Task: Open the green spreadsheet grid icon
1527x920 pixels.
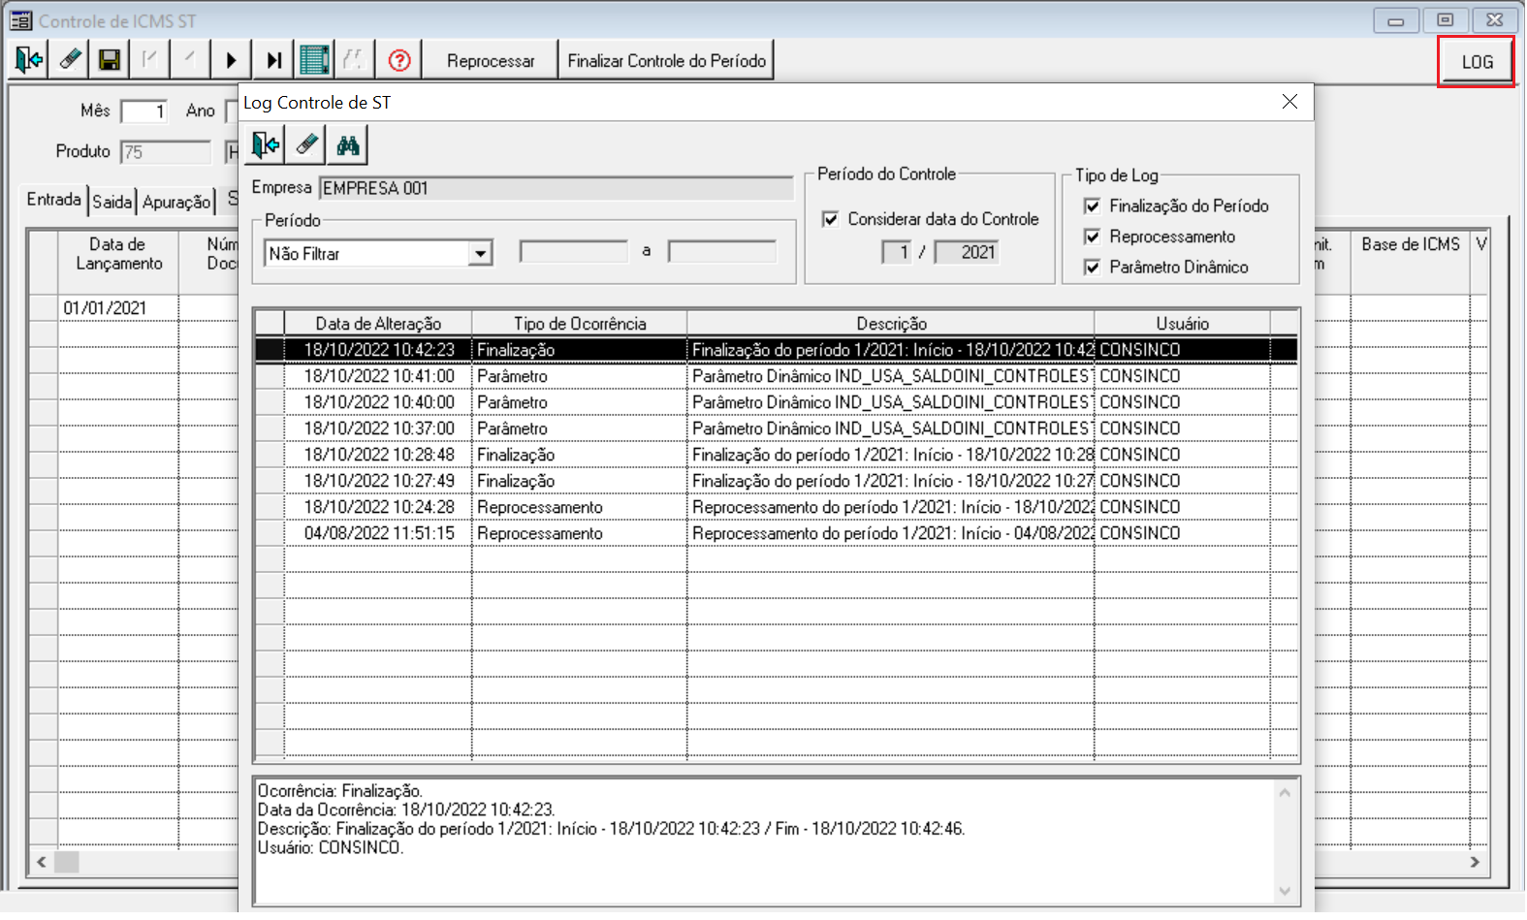Action: coord(314,60)
